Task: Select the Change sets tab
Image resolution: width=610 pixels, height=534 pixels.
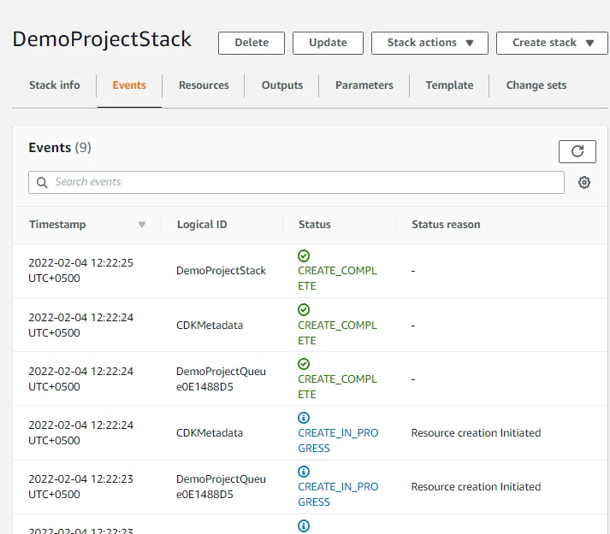Action: pos(536,85)
